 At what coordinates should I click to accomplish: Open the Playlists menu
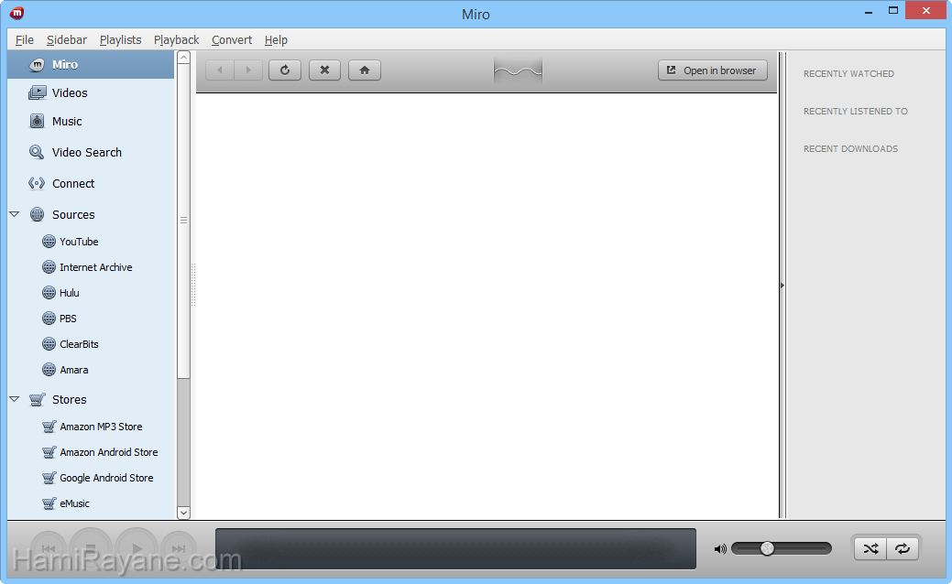tap(120, 40)
